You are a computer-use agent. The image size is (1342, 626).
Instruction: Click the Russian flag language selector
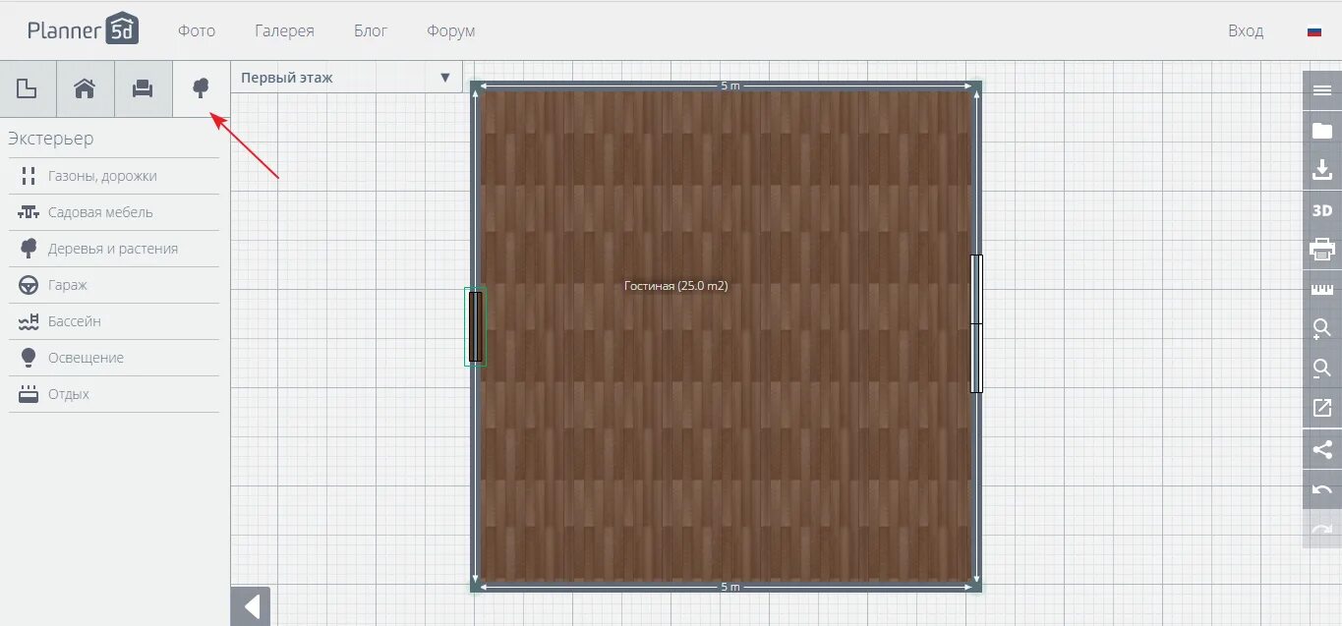[1314, 31]
